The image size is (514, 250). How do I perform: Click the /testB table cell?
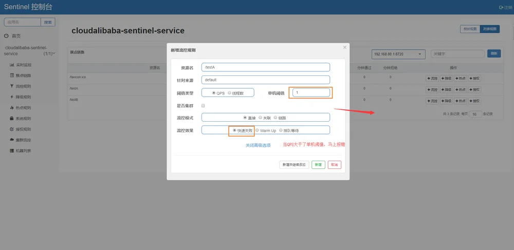click(x=74, y=100)
